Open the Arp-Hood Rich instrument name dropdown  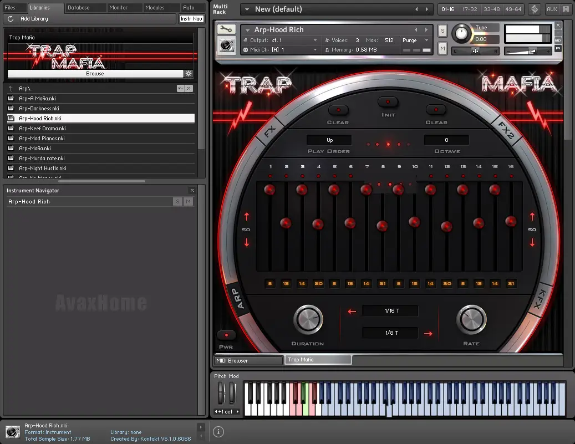(x=247, y=30)
